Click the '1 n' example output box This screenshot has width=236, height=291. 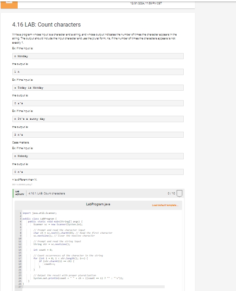pos(98,72)
